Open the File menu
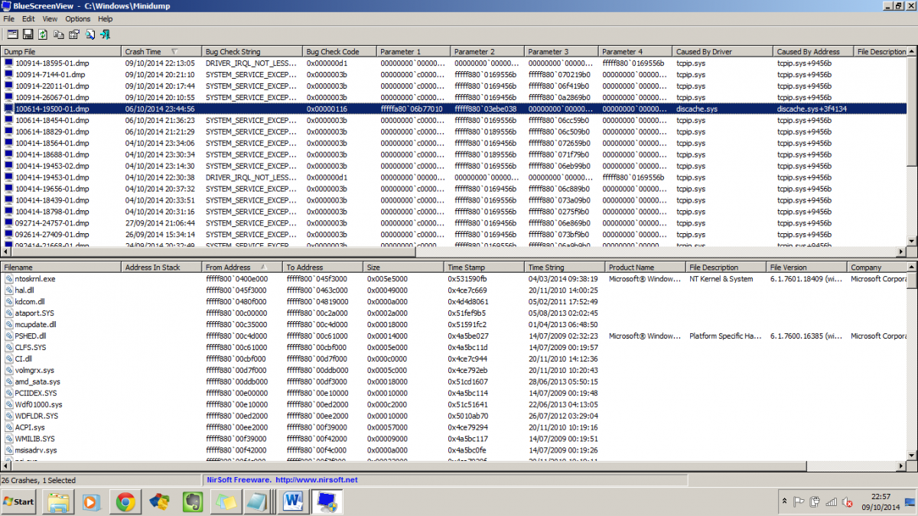Image resolution: width=918 pixels, height=516 pixels. tap(9, 18)
